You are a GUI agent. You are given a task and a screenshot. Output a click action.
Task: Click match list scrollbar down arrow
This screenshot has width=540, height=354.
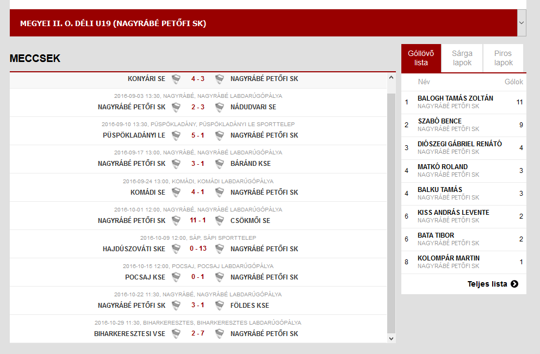[x=391, y=339]
